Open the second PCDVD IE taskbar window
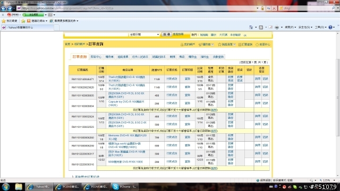 pyautogui.click(x=96, y=187)
